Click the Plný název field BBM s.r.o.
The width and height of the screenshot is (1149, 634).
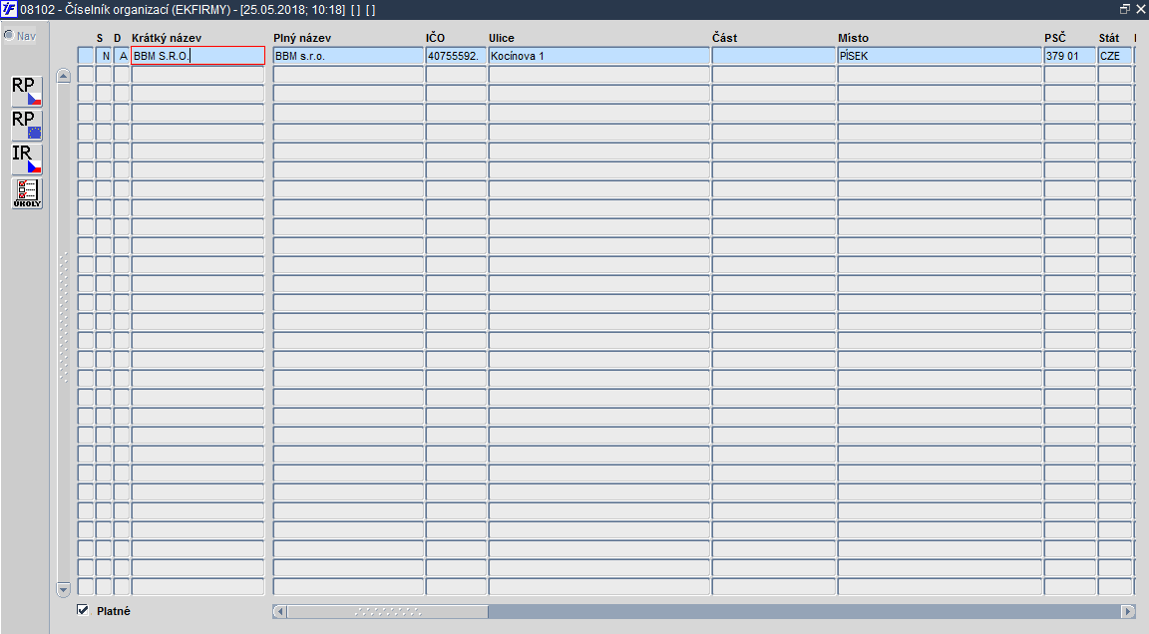tap(348, 56)
